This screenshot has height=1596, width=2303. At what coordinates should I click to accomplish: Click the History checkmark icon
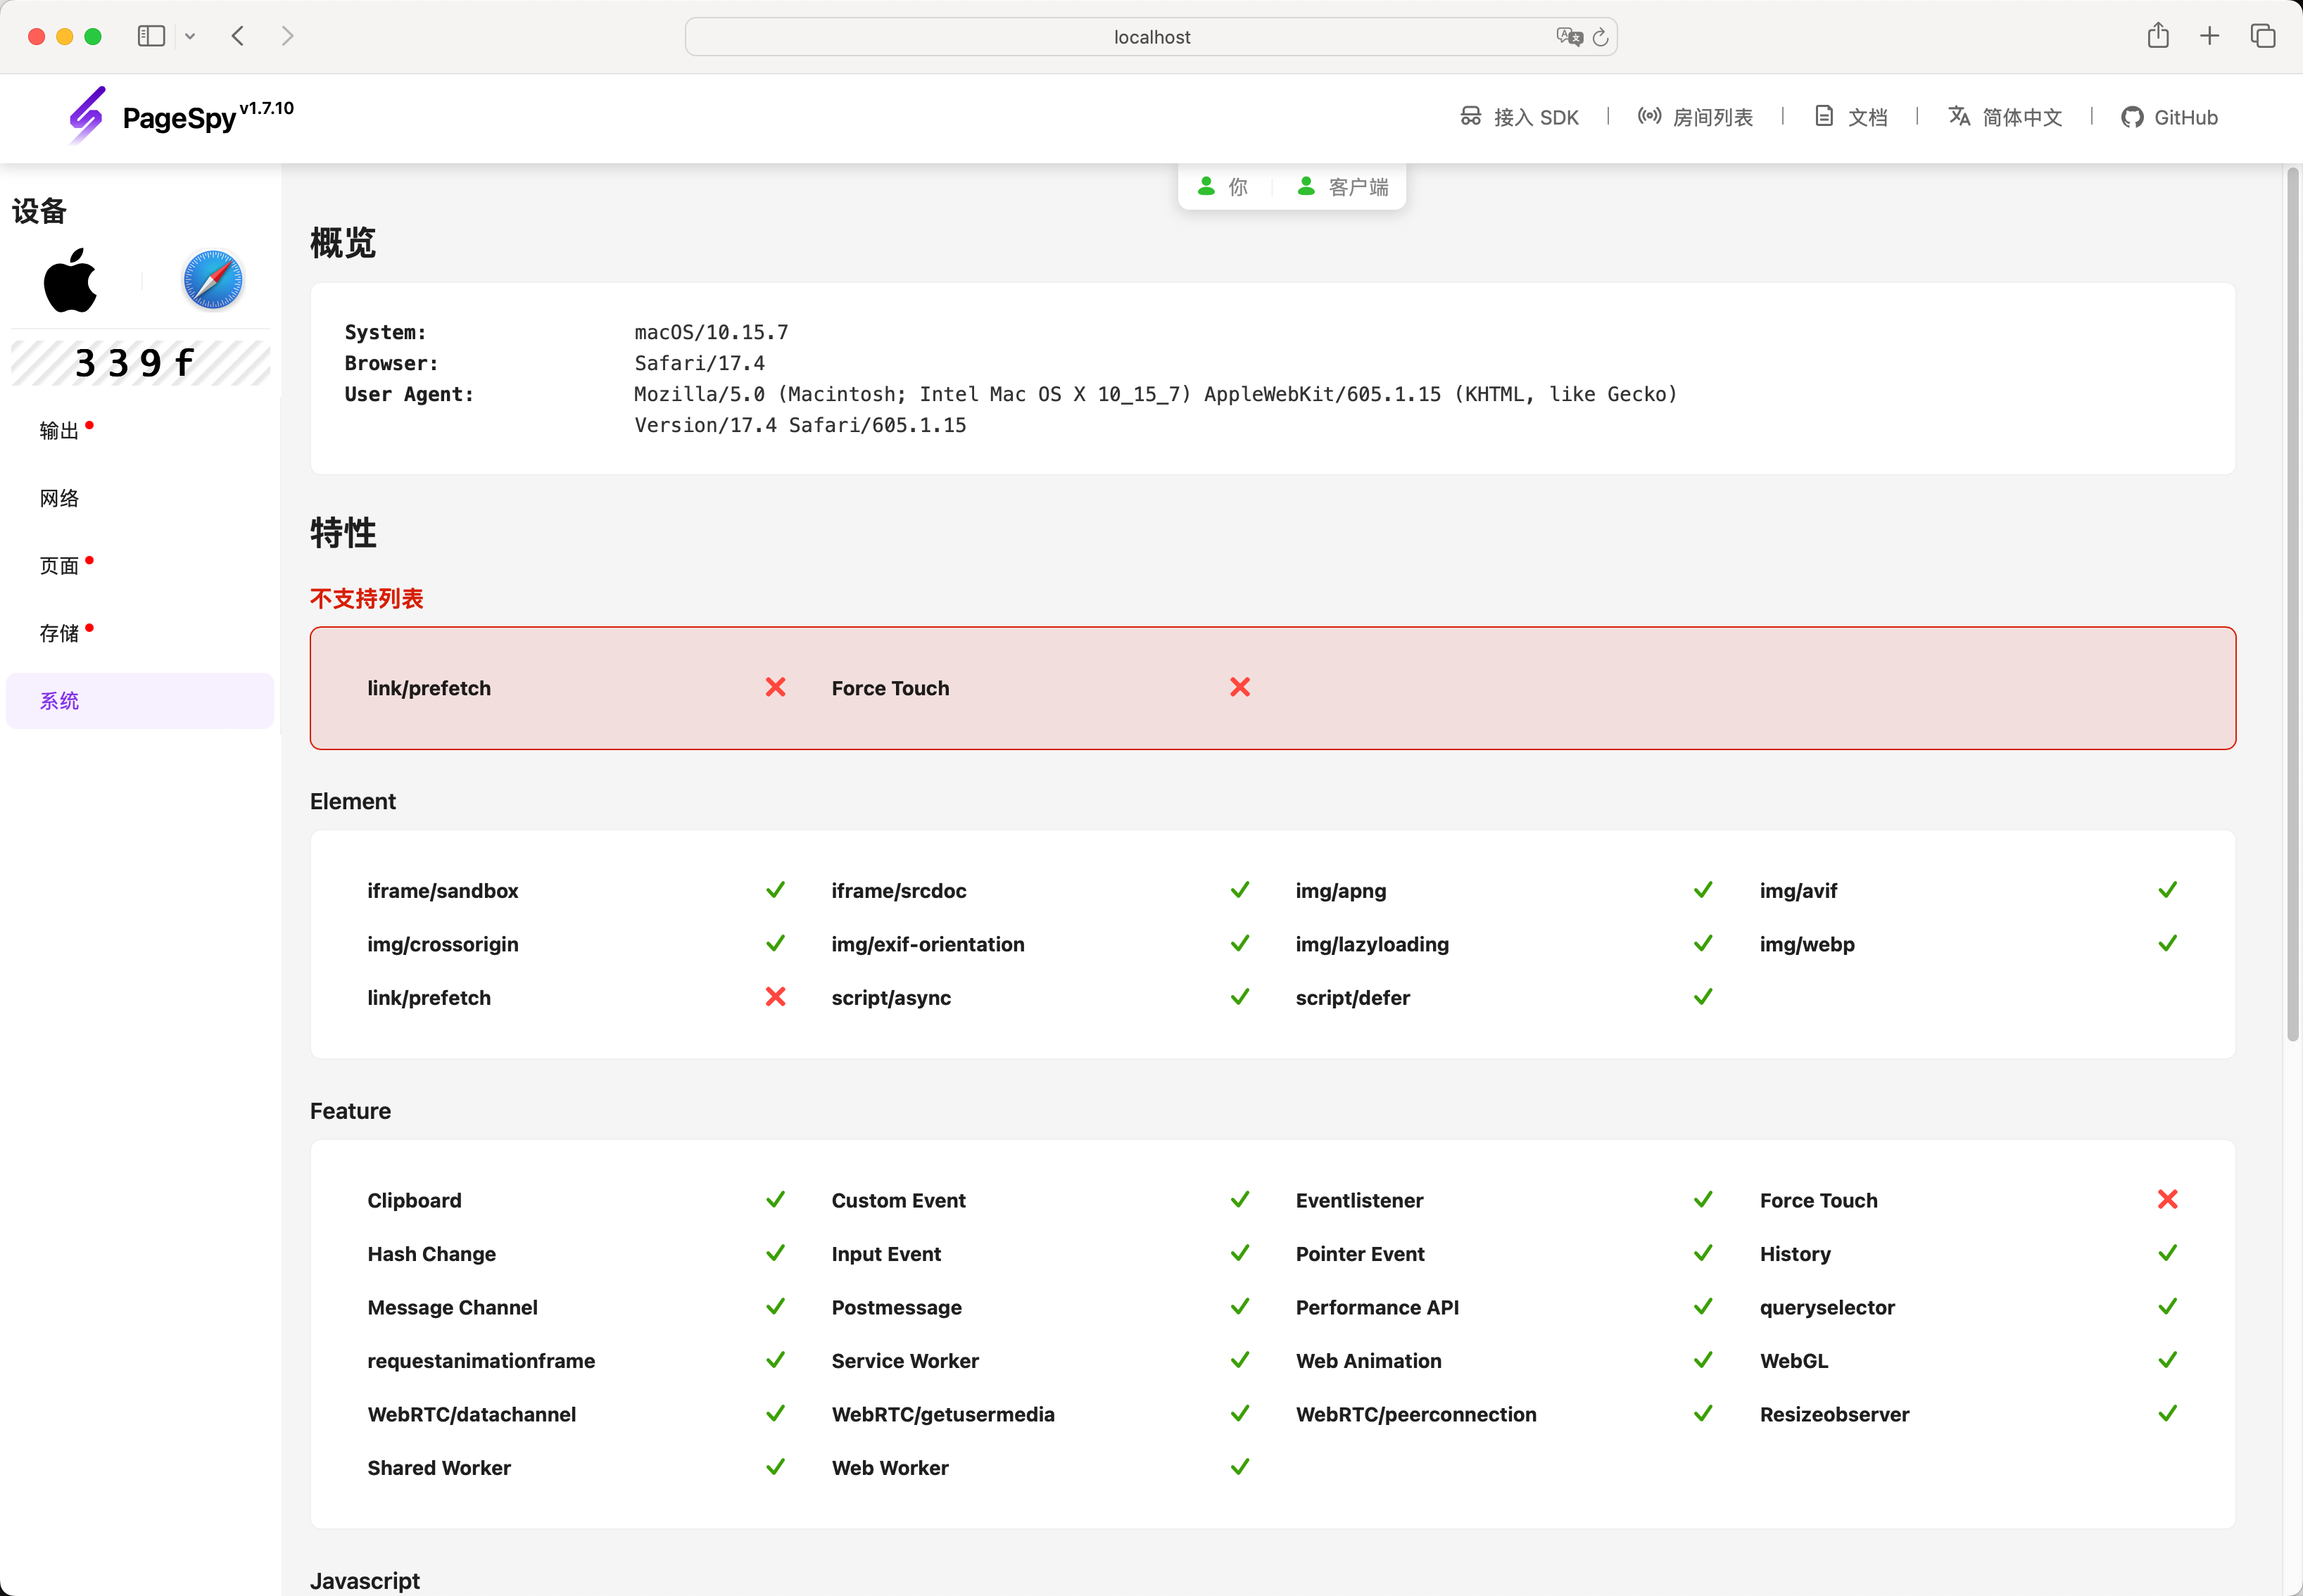[2167, 1253]
